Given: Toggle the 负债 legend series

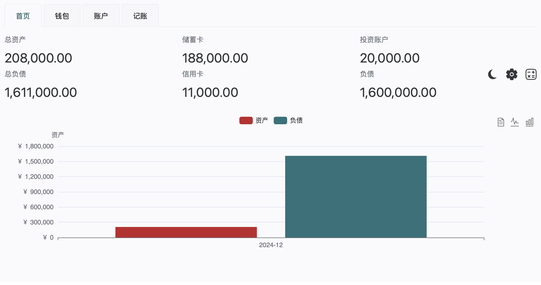Looking at the screenshot, I should coord(288,120).
